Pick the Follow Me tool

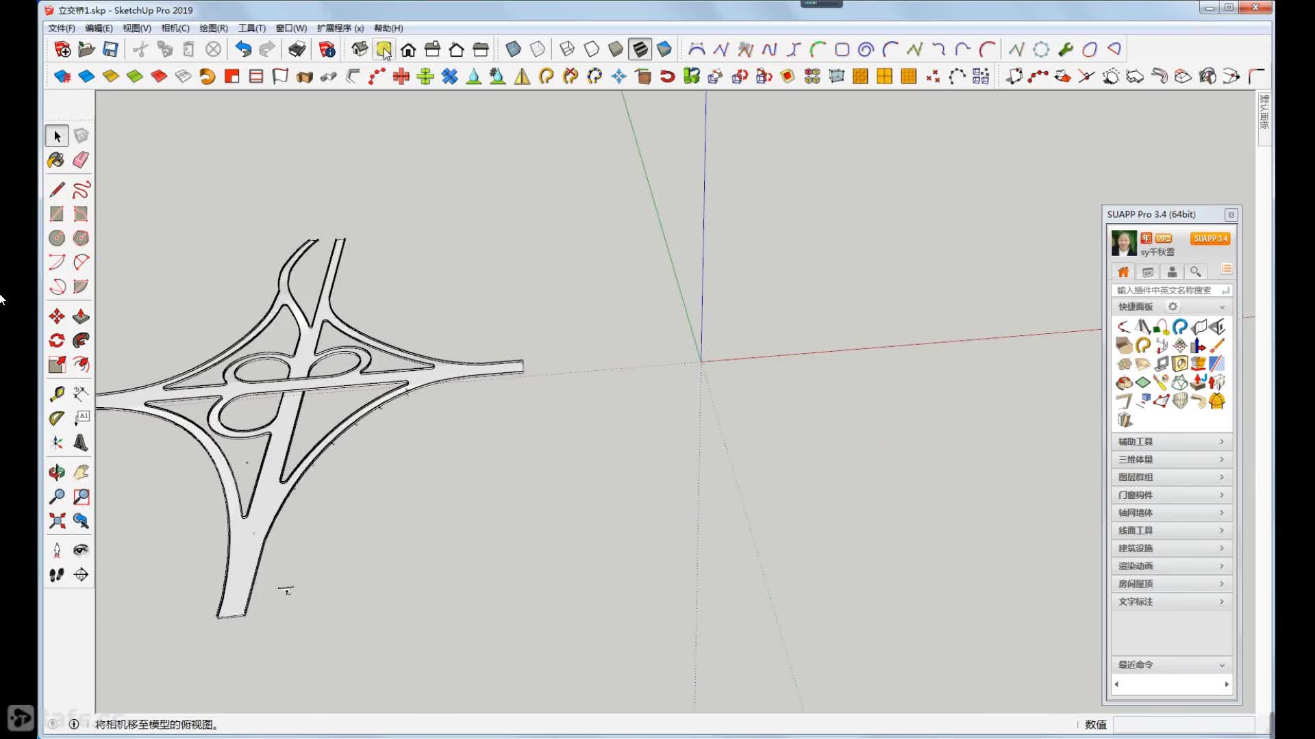tap(81, 340)
